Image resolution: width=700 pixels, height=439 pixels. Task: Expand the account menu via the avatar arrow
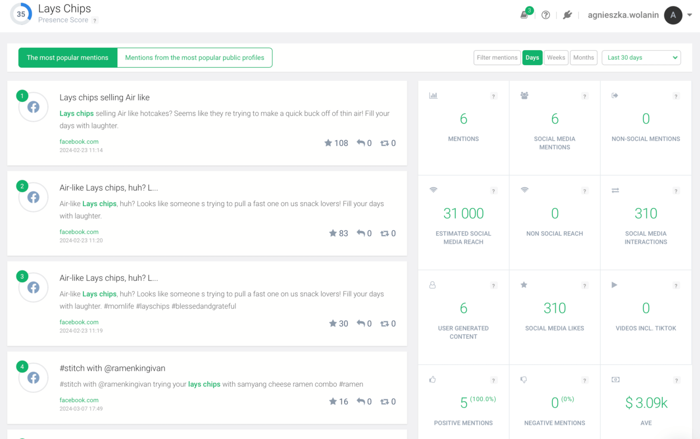click(689, 15)
